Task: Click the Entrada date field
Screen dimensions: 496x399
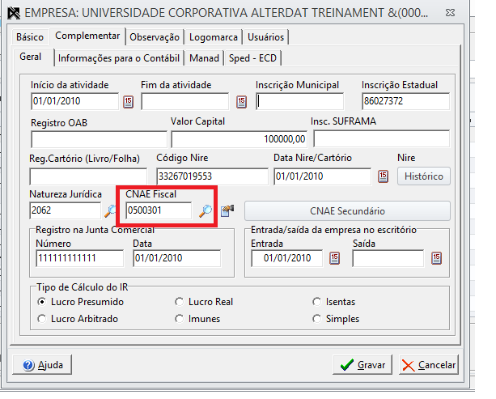Action: coord(287,258)
